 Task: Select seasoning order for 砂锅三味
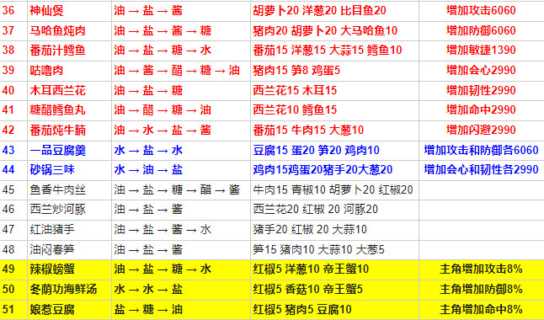(x=181, y=170)
